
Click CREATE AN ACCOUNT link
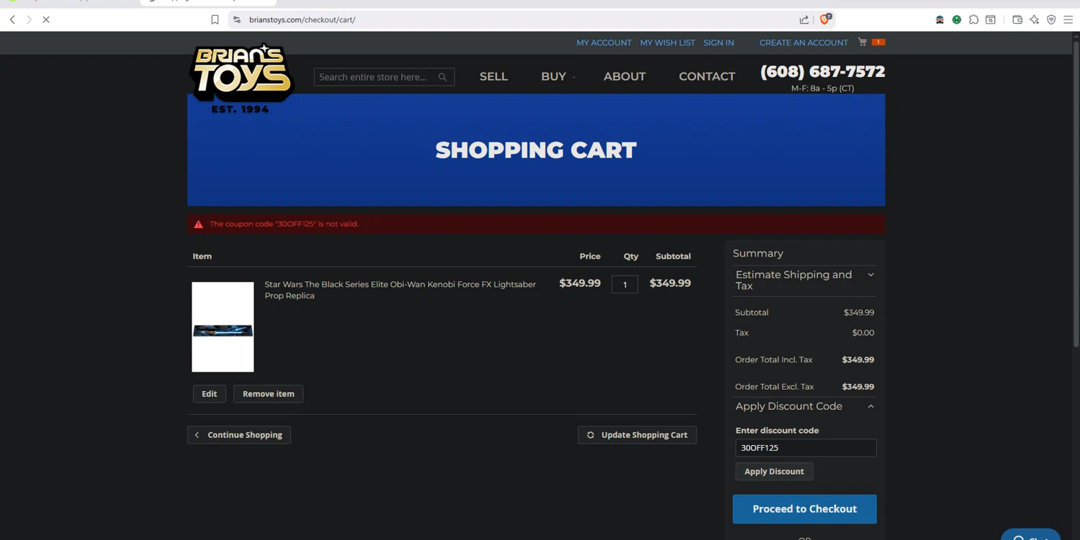804,42
